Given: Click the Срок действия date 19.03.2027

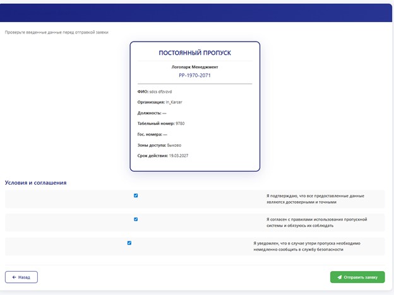Looking at the screenshot, I should [x=179, y=156].
